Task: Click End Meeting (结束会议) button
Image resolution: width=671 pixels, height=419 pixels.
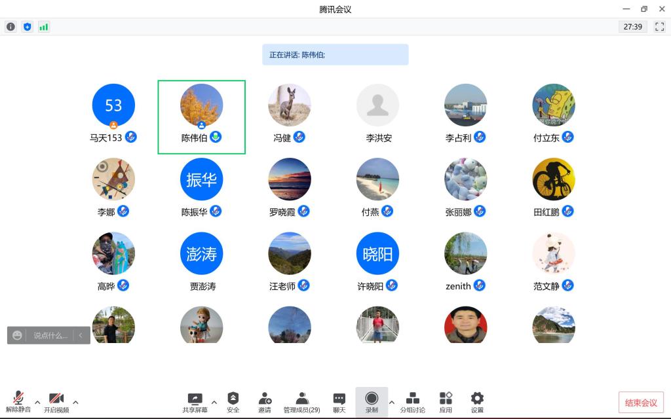Action: [641, 403]
